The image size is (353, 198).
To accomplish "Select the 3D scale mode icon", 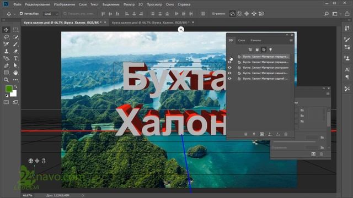I will tap(261, 14).
